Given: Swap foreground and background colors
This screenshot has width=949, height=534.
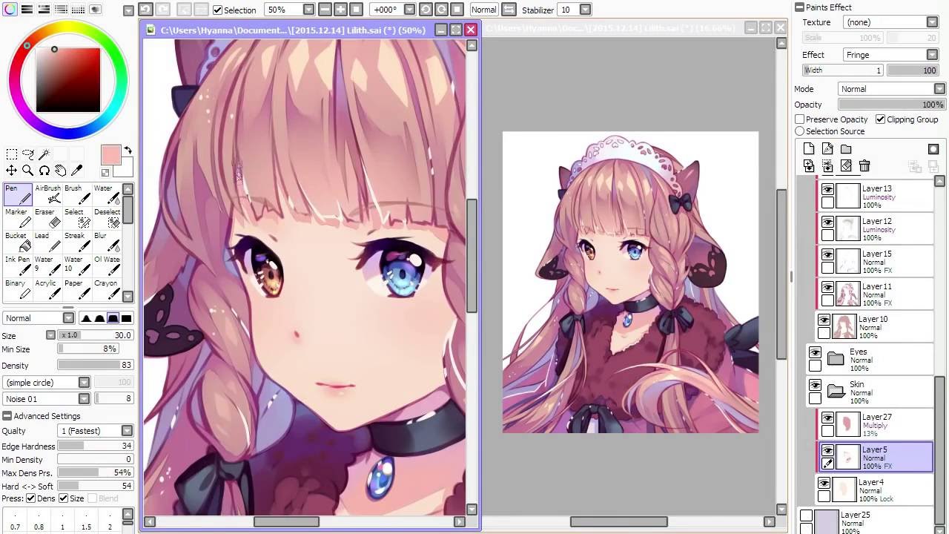Looking at the screenshot, I should pos(128,151).
